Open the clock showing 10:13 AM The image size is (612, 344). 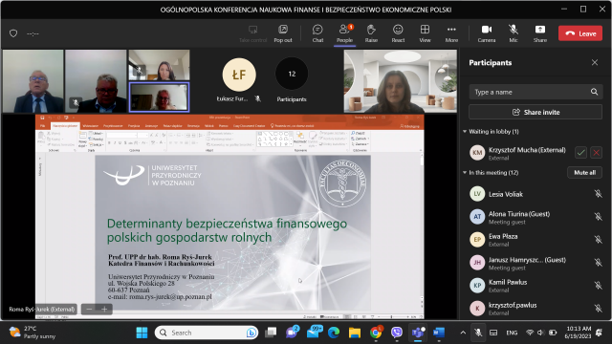point(578,333)
